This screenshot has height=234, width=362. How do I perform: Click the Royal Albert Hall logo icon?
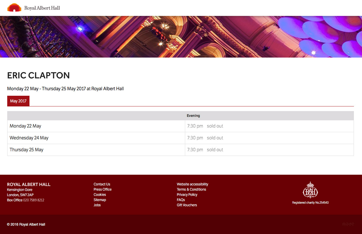[x=14, y=8]
